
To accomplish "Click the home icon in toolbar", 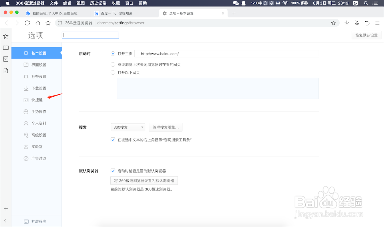I will pyautogui.click(x=37, y=23).
